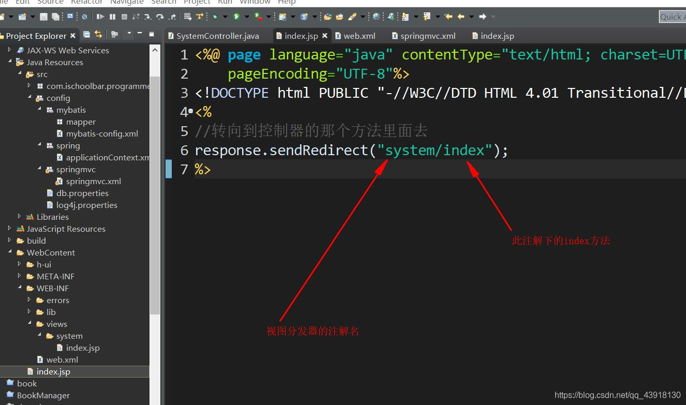Select applicationContext.xml in the tree

tap(103, 157)
